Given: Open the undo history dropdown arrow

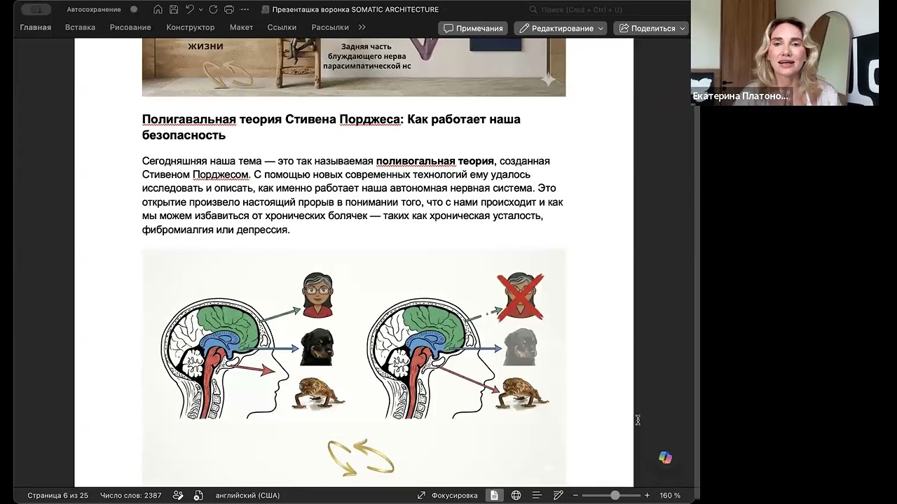Looking at the screenshot, I should point(200,10).
